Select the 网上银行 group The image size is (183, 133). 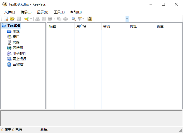20,59
